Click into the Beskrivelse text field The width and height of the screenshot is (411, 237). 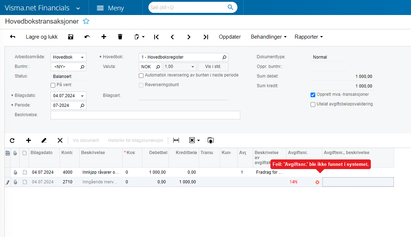[145, 115]
